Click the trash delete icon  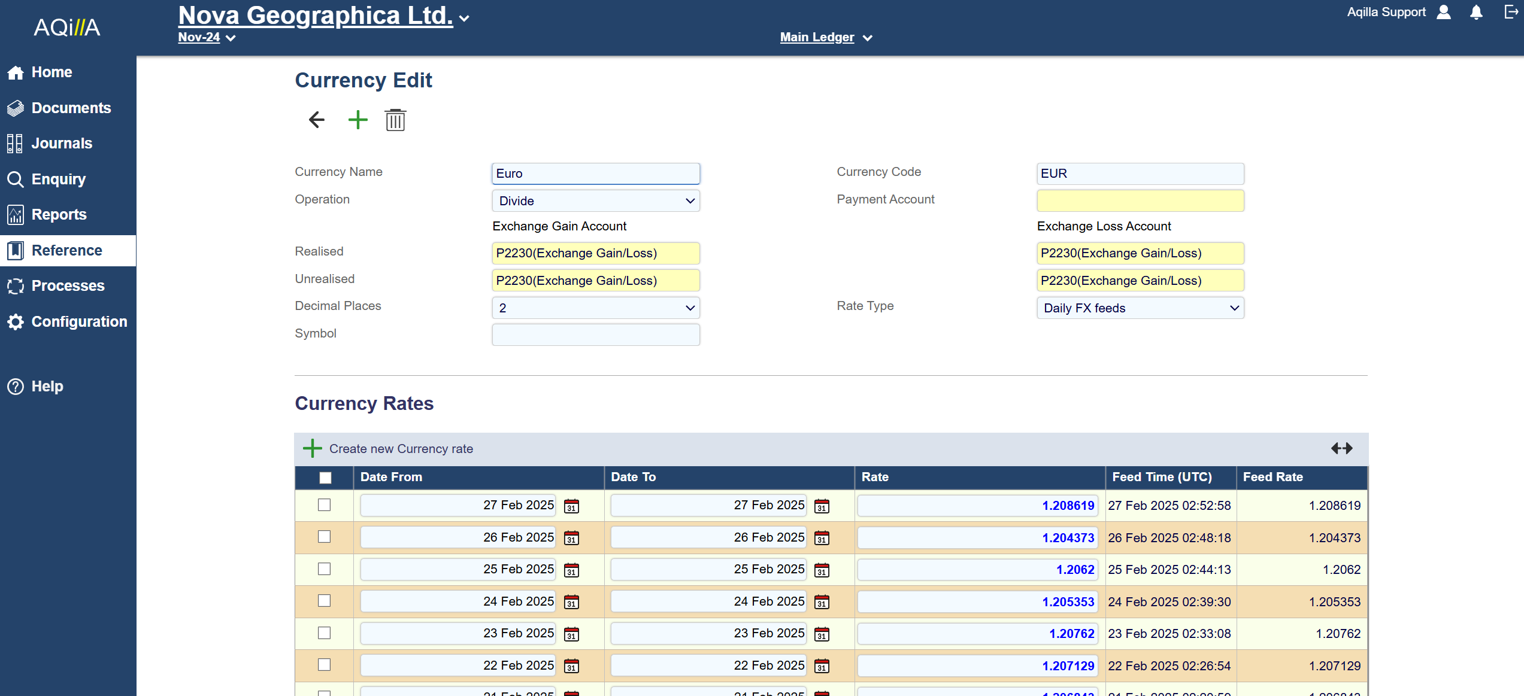click(395, 120)
